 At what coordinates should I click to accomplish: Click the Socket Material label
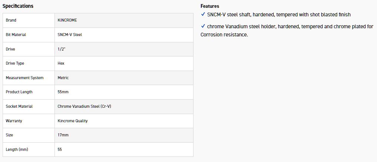coord(19,106)
